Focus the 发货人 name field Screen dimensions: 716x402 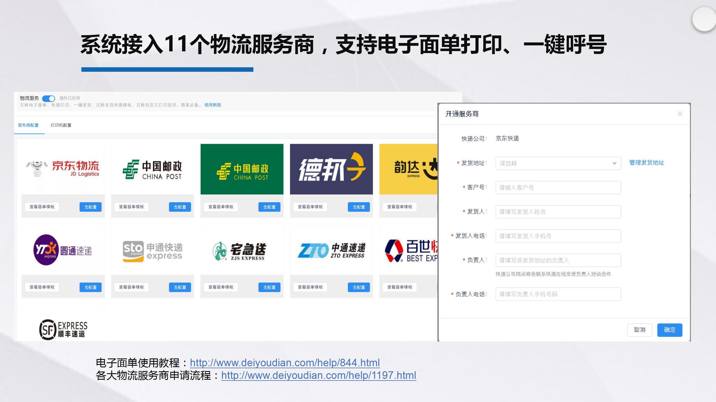click(x=558, y=212)
